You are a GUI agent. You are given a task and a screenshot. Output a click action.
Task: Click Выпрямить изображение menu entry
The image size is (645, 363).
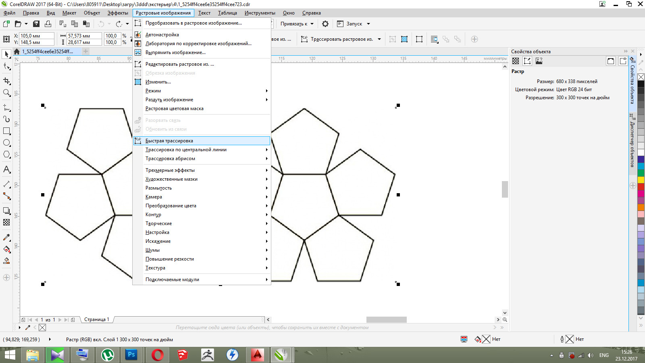[x=202, y=52]
